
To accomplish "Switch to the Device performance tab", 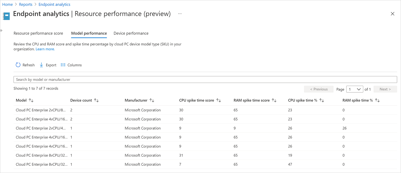I will point(131,33).
